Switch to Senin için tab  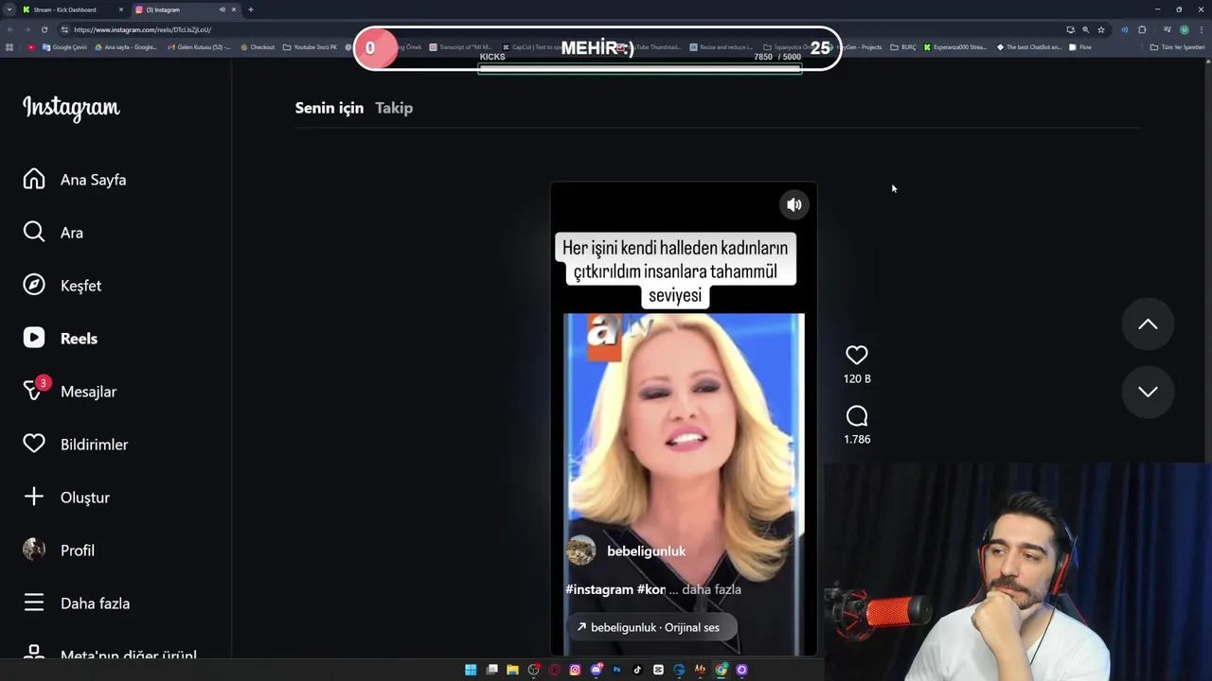coord(329,108)
